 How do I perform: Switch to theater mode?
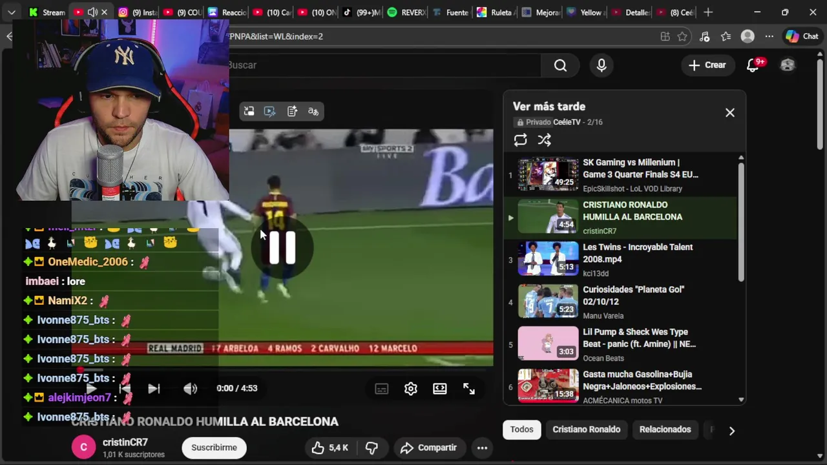[x=440, y=388]
